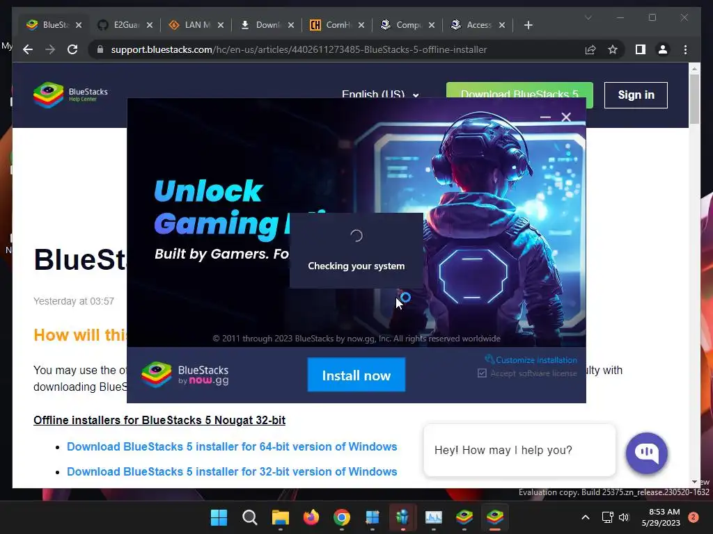Viewport: 713px width, 534px height.
Task: Click the share page icon
Action: point(590,49)
